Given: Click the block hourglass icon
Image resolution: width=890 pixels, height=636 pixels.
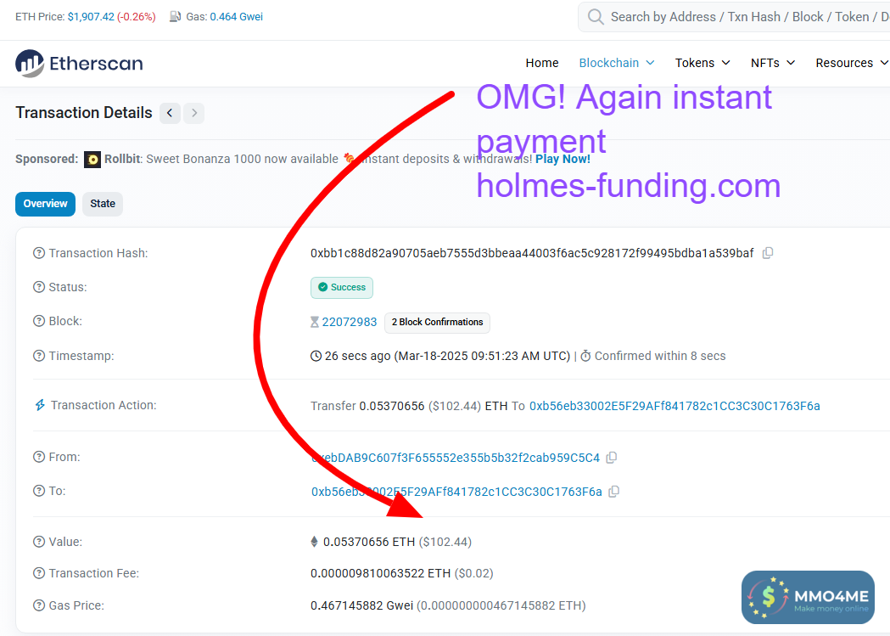Looking at the screenshot, I should point(315,322).
